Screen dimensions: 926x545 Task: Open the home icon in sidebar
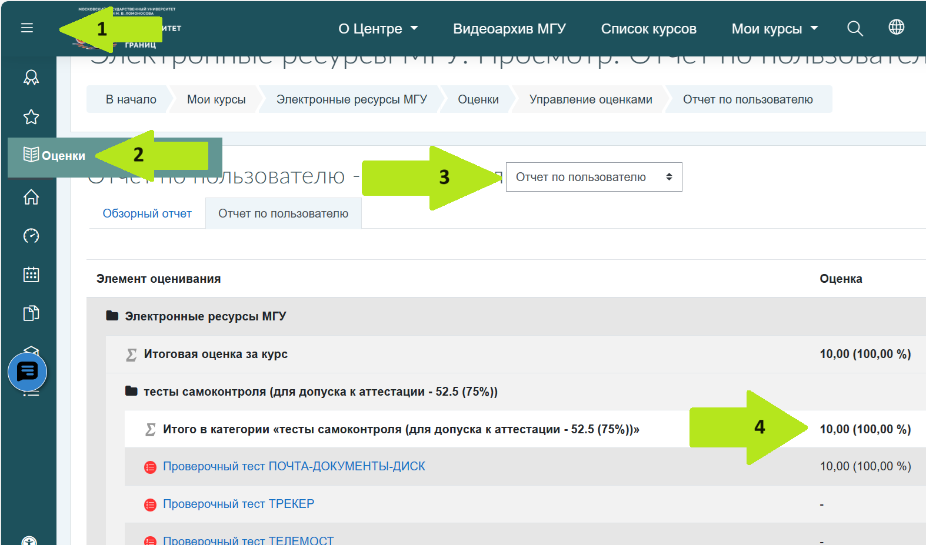tap(31, 197)
